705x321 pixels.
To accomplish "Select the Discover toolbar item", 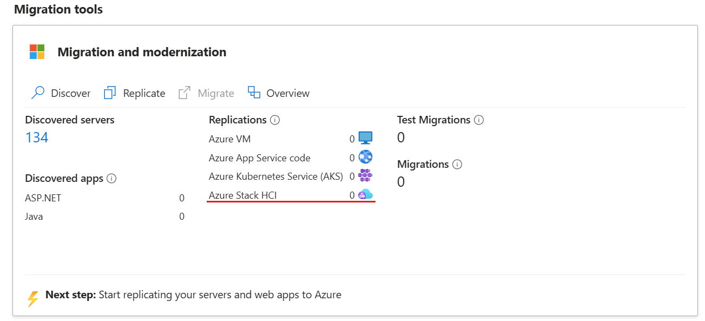I will pos(70,93).
